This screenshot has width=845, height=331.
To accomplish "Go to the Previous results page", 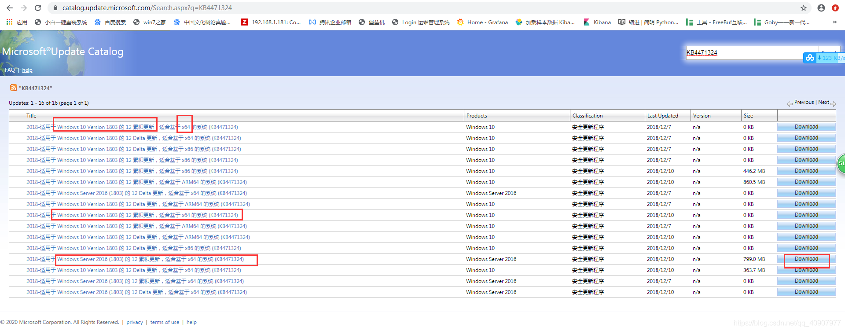I will [x=801, y=103].
